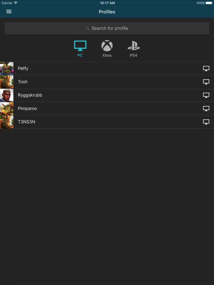Open Pimparoo's avatar thumbnail
The height and width of the screenshot is (285, 214).
pyautogui.click(x=7, y=109)
